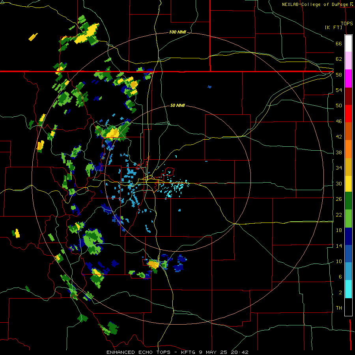
Task: Click the "6" legend value
Action: (x=340, y=277)
